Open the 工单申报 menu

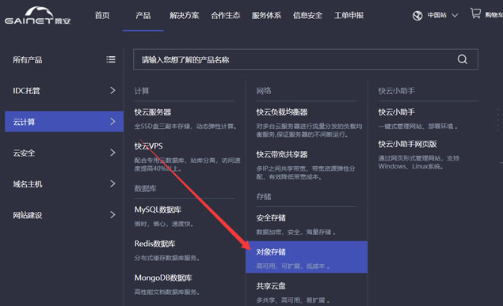click(x=349, y=15)
